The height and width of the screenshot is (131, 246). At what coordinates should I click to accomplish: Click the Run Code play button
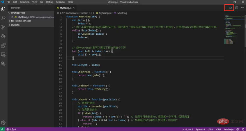click(x=231, y=8)
